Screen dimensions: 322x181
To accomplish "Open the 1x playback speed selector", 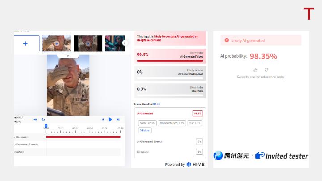I will [43, 119].
